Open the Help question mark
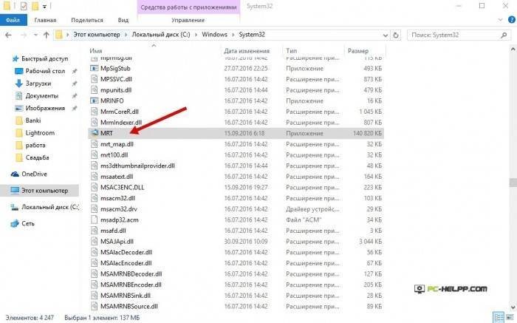 tap(511, 20)
